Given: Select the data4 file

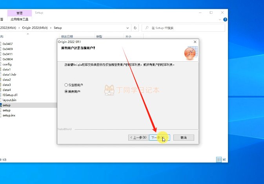Looking at the screenshot, I should tap(7, 90).
